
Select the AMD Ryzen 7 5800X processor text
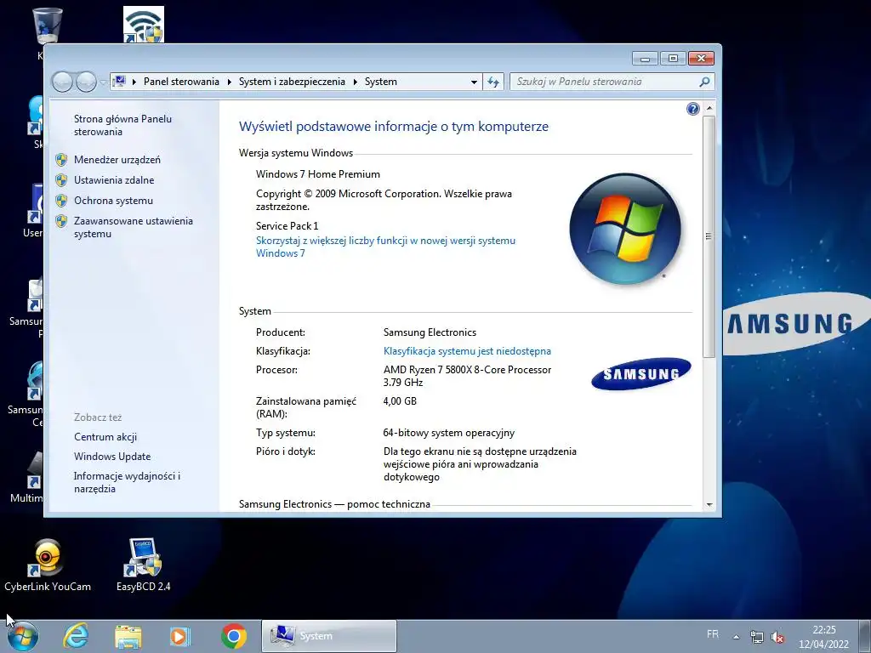click(467, 376)
